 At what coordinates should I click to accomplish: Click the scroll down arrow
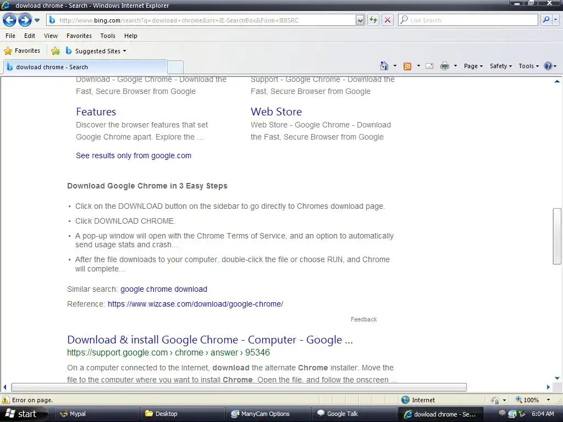pos(557,378)
